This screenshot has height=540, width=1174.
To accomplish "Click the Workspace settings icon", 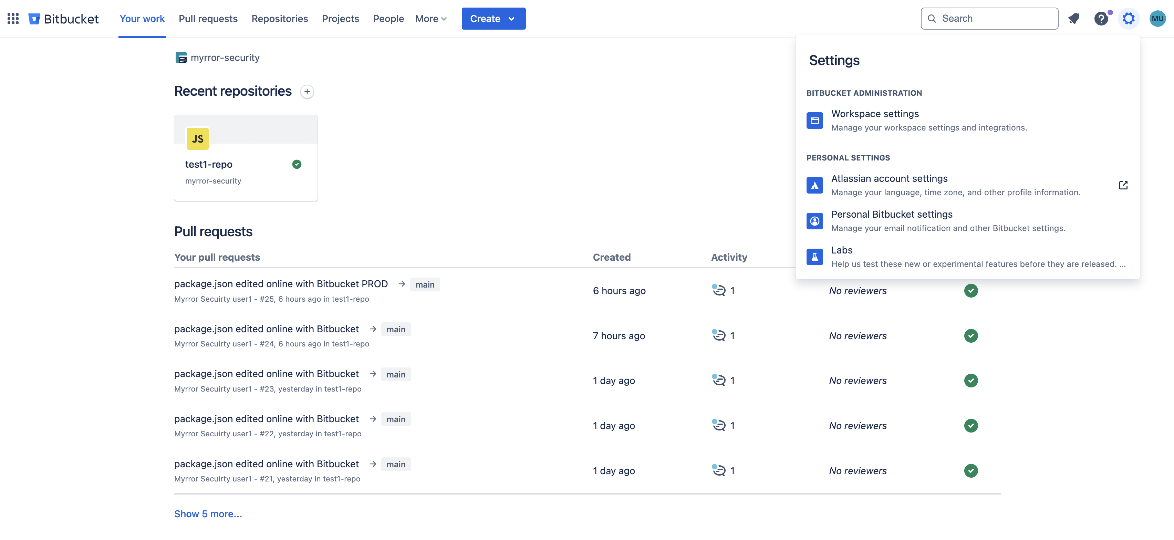I will (814, 121).
